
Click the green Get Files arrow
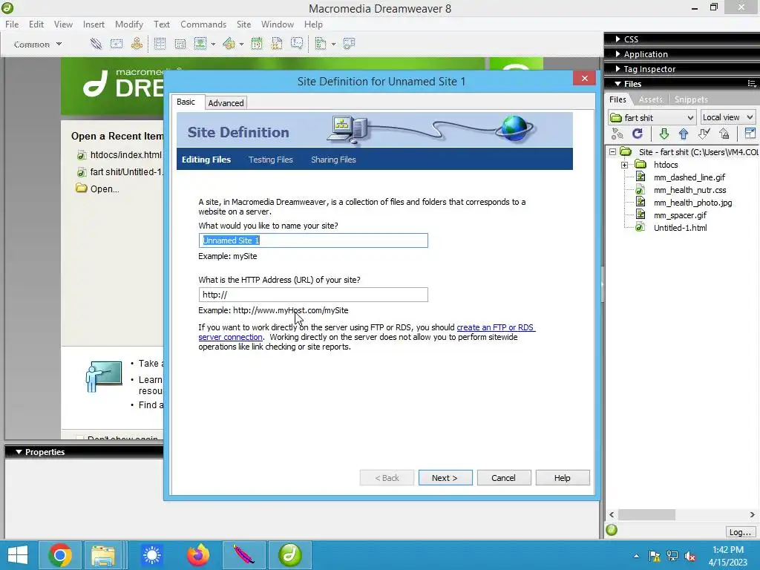(664, 134)
